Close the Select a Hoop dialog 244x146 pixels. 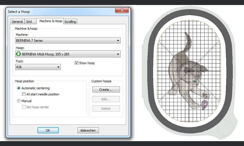pyautogui.click(x=122, y=10)
